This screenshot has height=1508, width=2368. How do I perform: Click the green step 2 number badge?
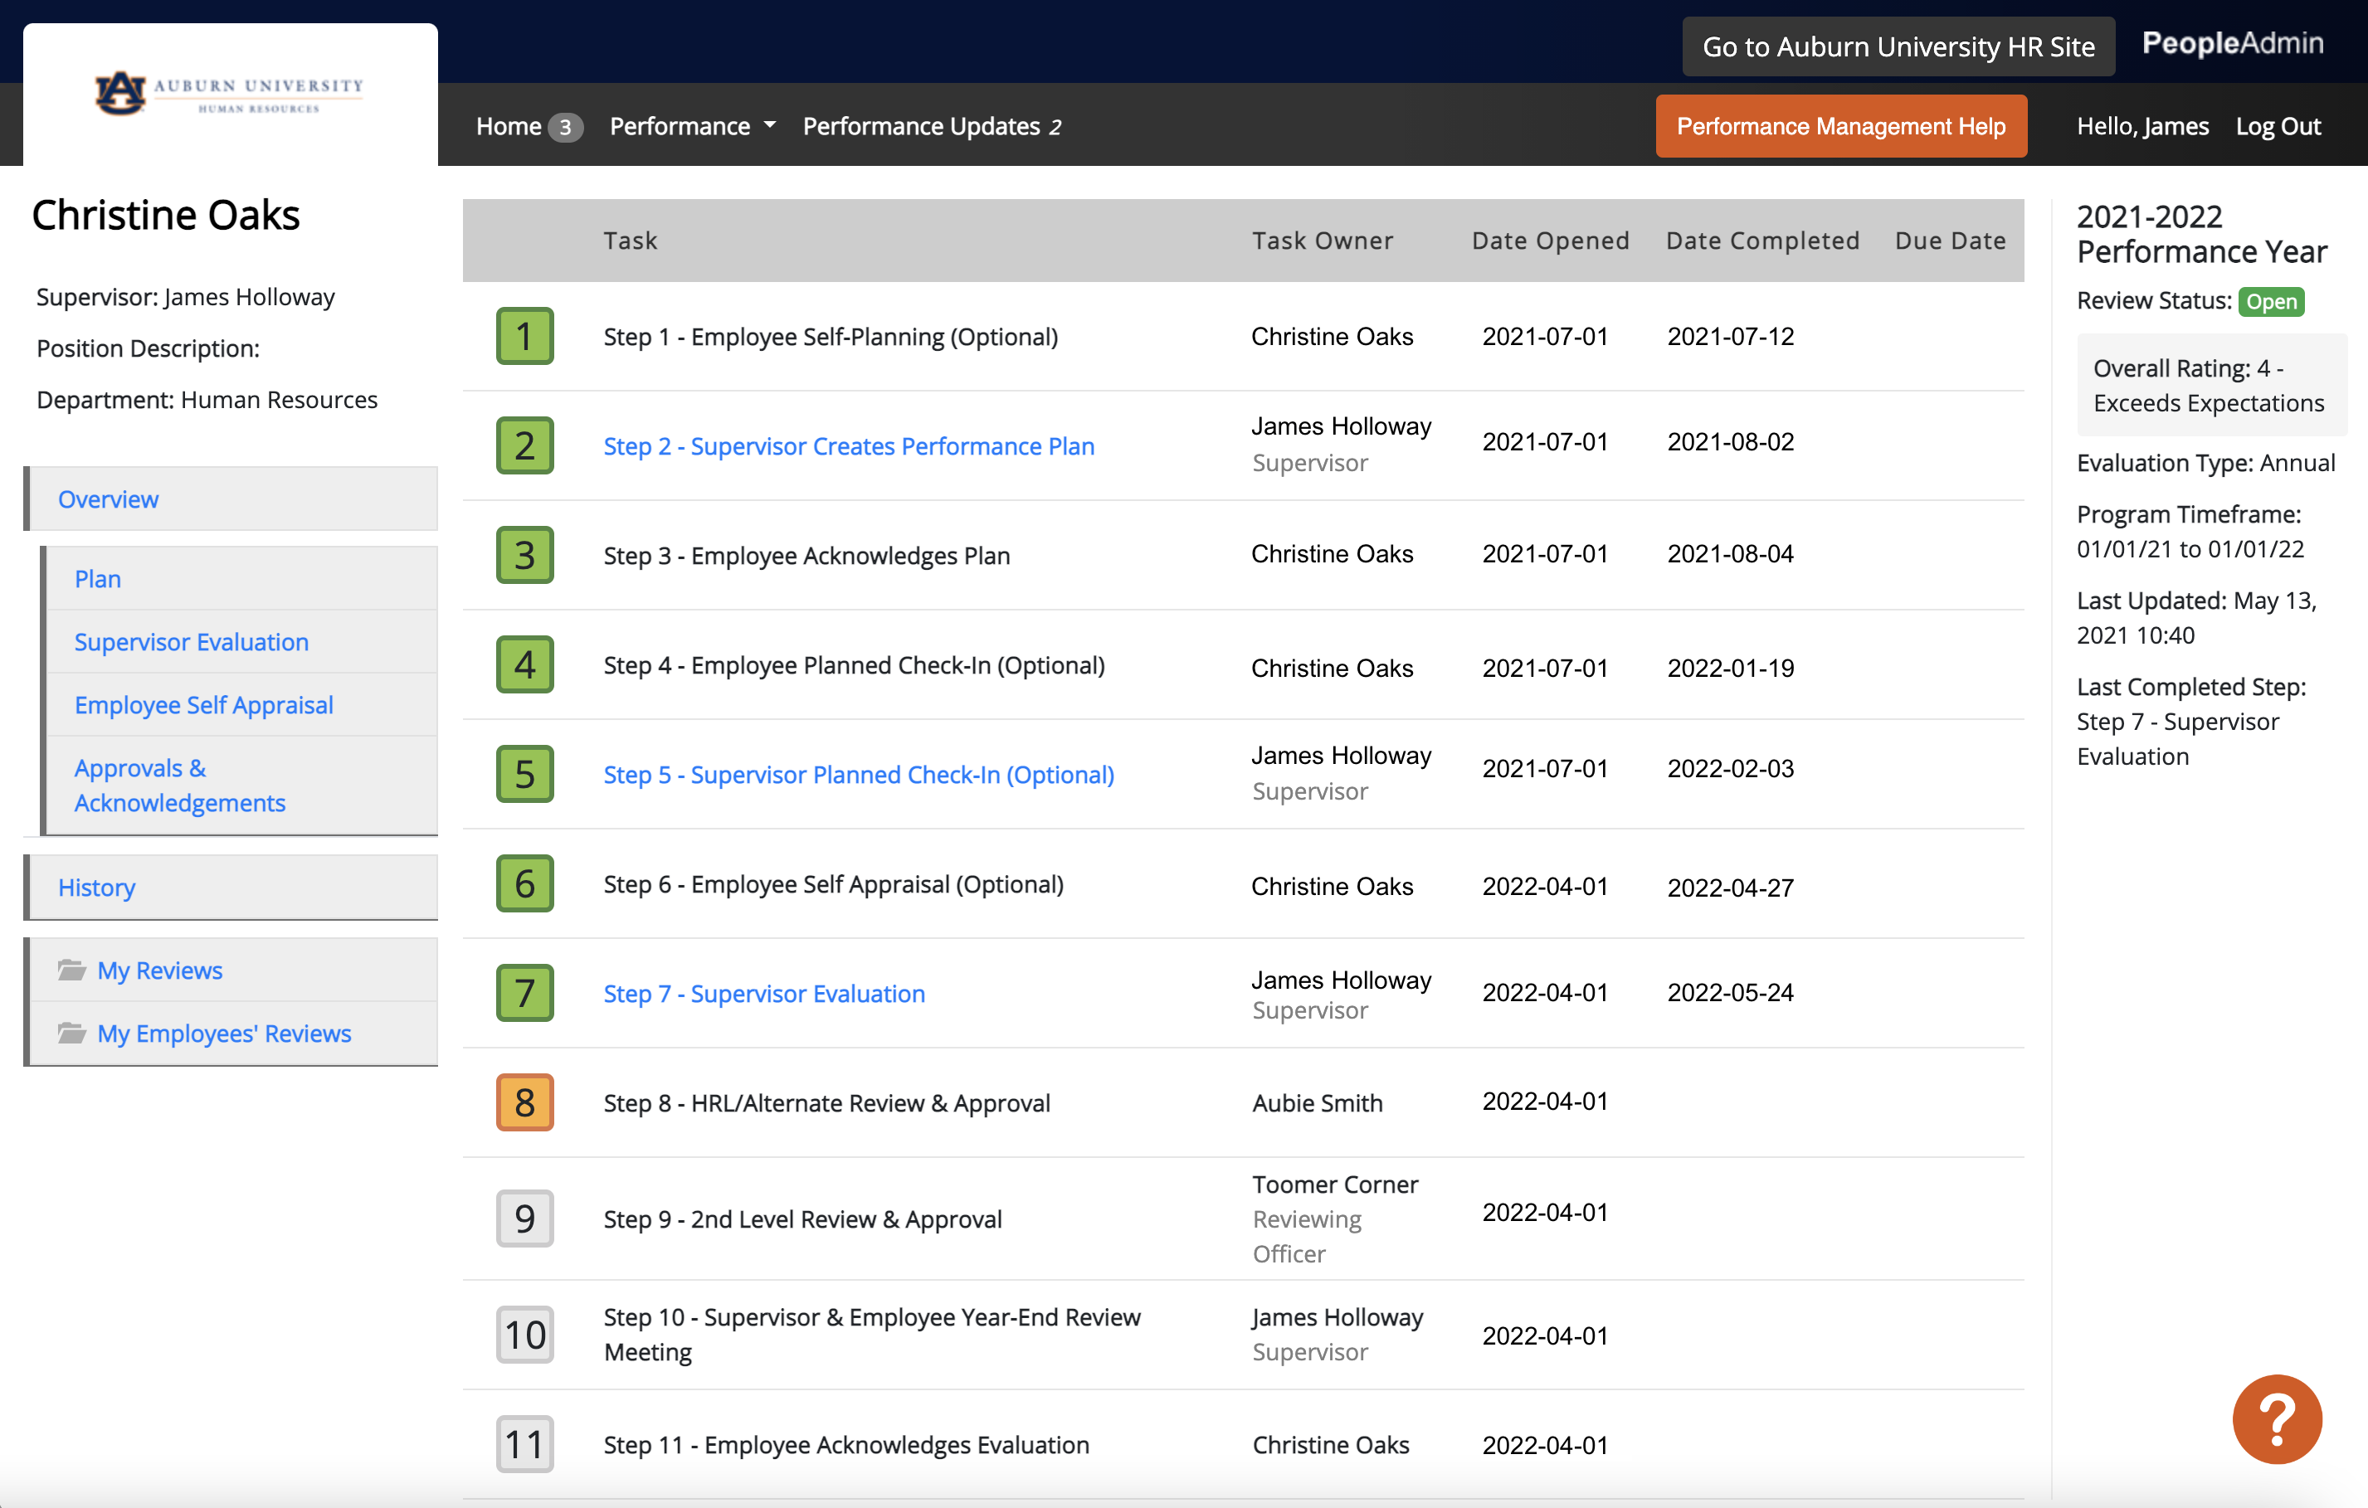tap(524, 445)
